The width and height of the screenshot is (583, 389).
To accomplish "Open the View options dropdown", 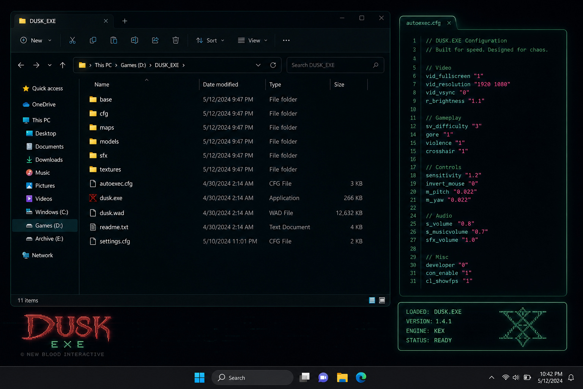I will 253,40.
